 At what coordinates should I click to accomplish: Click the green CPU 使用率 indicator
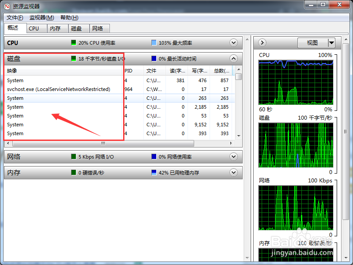(73, 42)
